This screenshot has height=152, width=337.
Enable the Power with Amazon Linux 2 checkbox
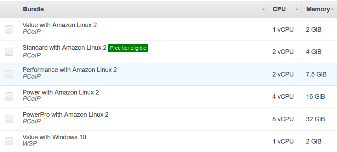pyautogui.click(x=9, y=96)
